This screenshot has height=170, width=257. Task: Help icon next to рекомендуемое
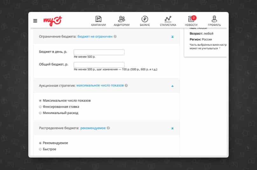tap(108, 128)
